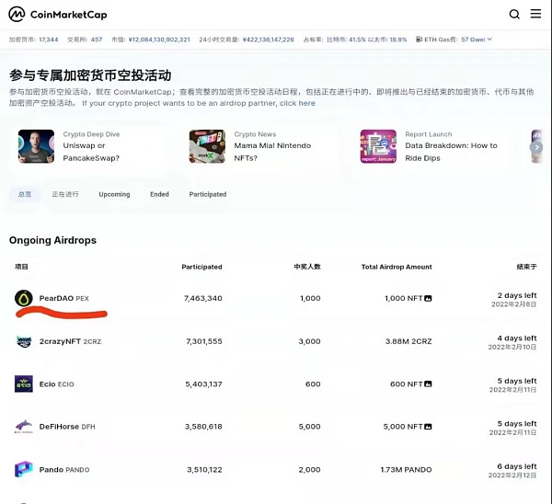The image size is (552, 504).
Task: Click the PearDAO project logo
Action: tap(24, 298)
